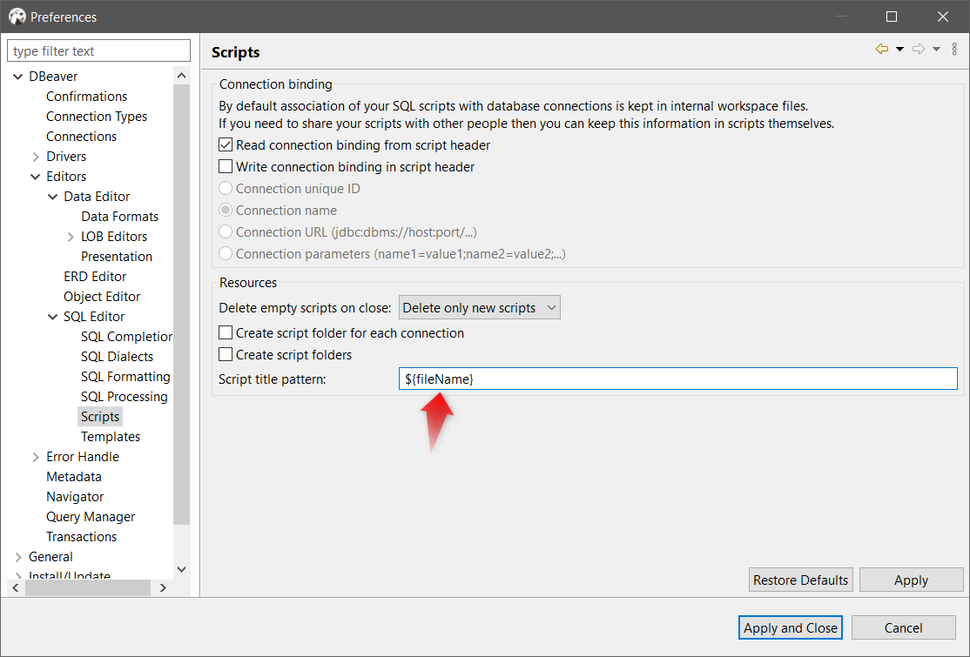Click the scroll-down arrow on the tree scrollbar
This screenshot has width=970, height=657.
(181, 569)
